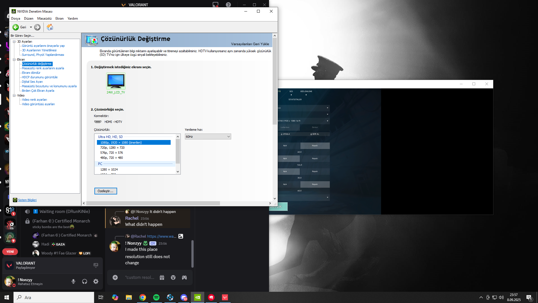Click the forward navigation arrow icon
Viewport: 538px width, 303px height.
coord(37,27)
